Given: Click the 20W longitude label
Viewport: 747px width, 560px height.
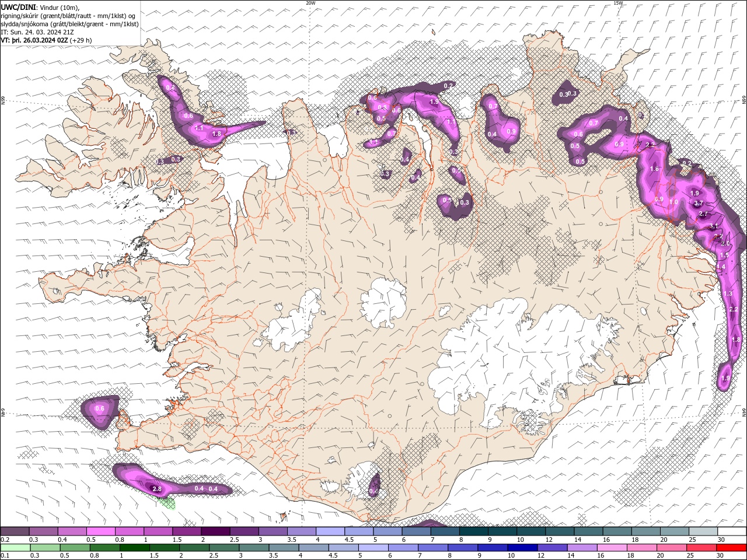Looking at the screenshot, I should (310, 3).
